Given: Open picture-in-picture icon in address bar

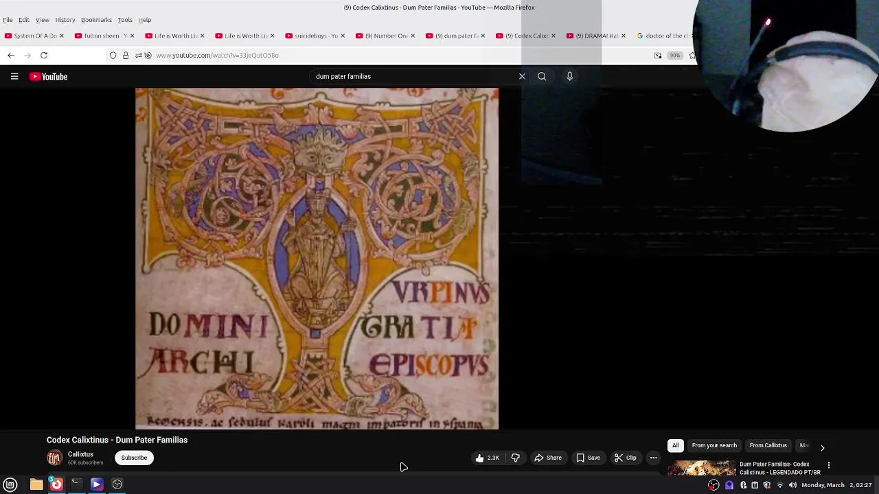Looking at the screenshot, I should [x=658, y=56].
